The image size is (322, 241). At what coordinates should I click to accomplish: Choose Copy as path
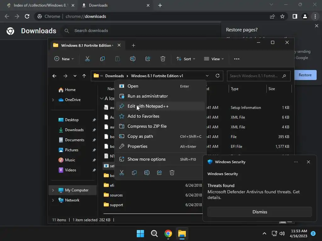coord(160,136)
